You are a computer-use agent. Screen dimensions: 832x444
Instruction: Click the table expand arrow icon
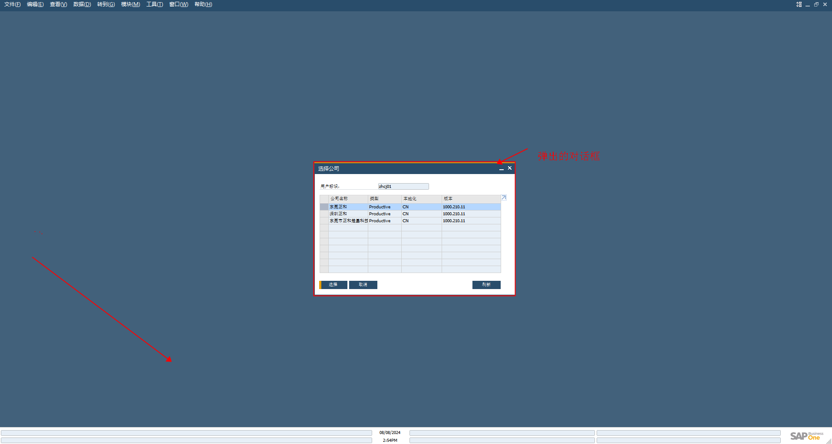pos(504,197)
